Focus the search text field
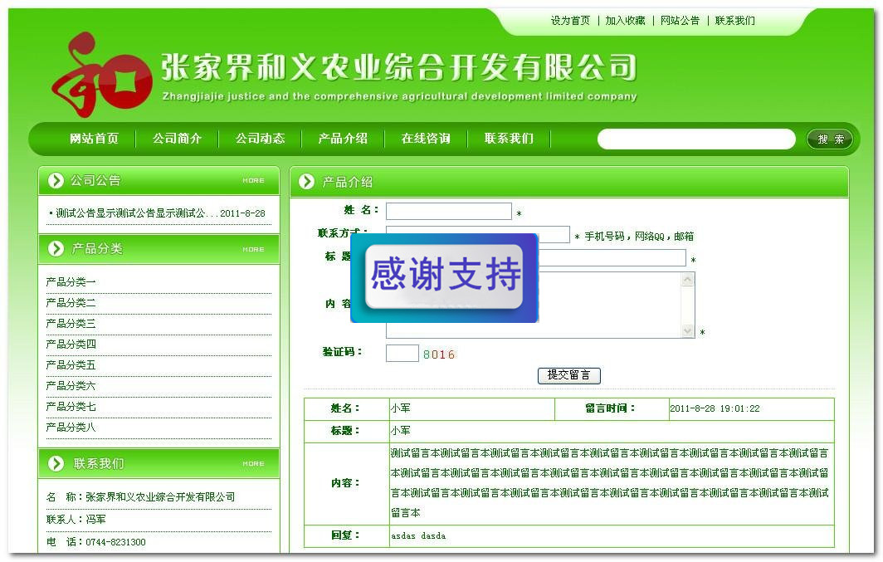This screenshot has width=883, height=562. pos(696,139)
